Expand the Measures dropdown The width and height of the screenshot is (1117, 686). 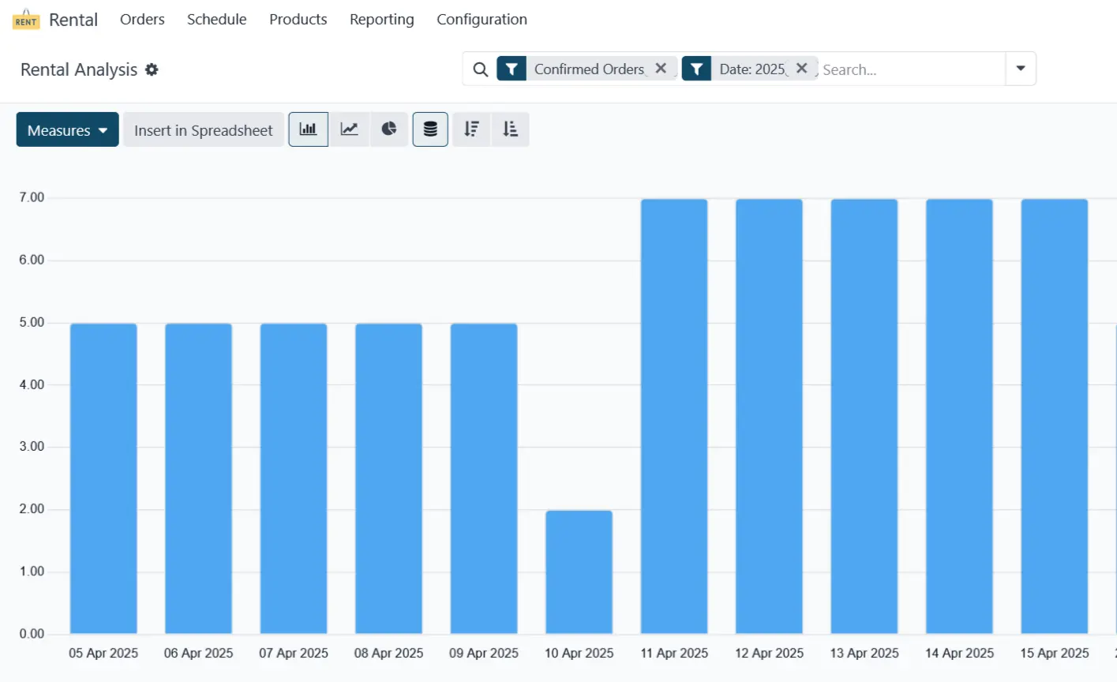tap(67, 130)
